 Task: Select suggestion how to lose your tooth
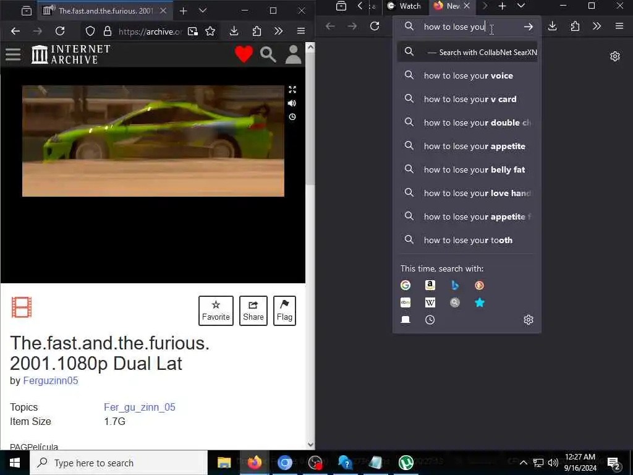(x=467, y=240)
